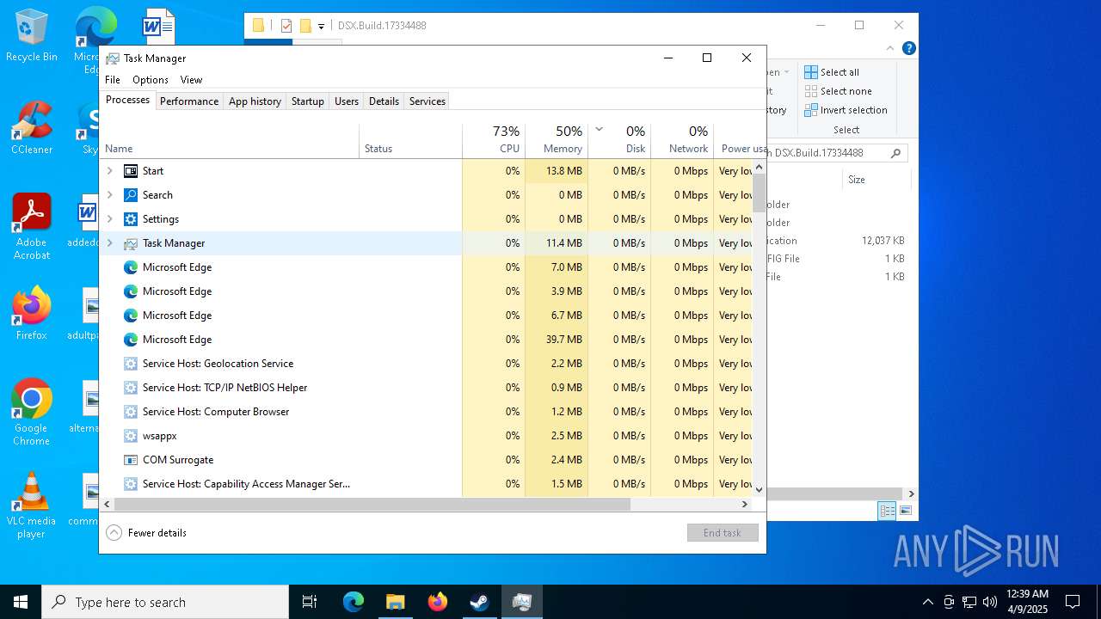Open Explorer help question mark icon
The image size is (1101, 619).
tap(908, 48)
